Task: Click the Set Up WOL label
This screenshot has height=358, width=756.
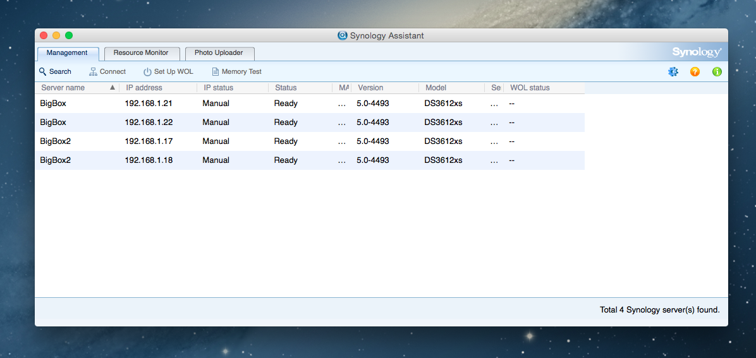Action: [x=174, y=72]
